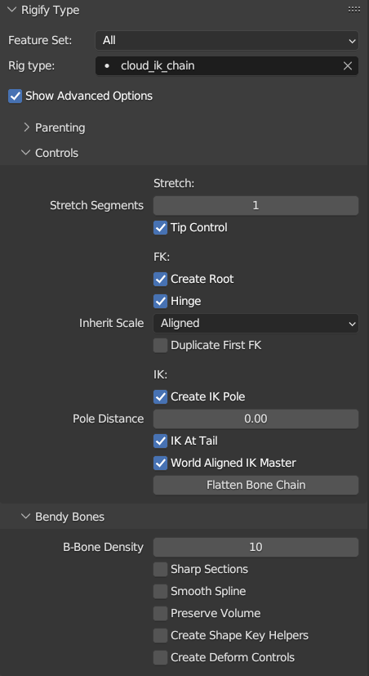Uncheck Tip Control
Screen dimensions: 369x676
160,227
